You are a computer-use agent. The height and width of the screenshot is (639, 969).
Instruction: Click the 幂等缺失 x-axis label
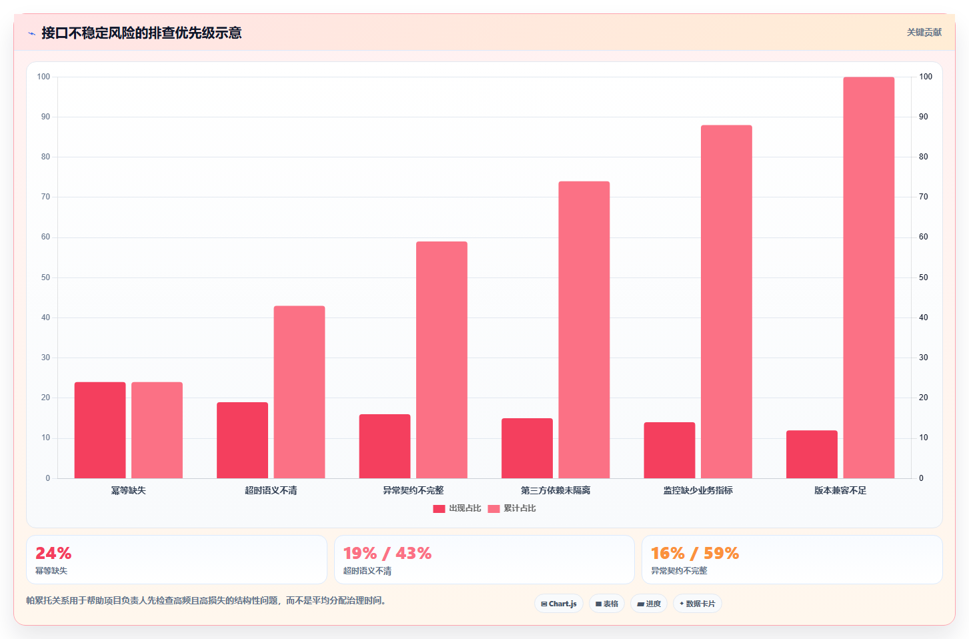(x=129, y=490)
